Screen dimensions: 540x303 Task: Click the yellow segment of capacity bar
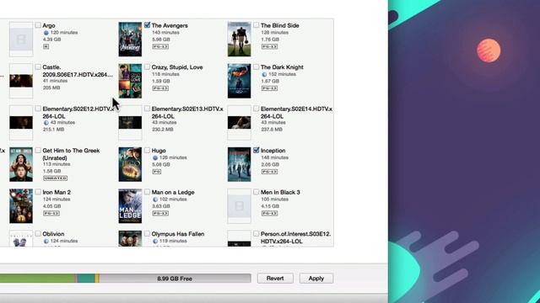(98, 279)
